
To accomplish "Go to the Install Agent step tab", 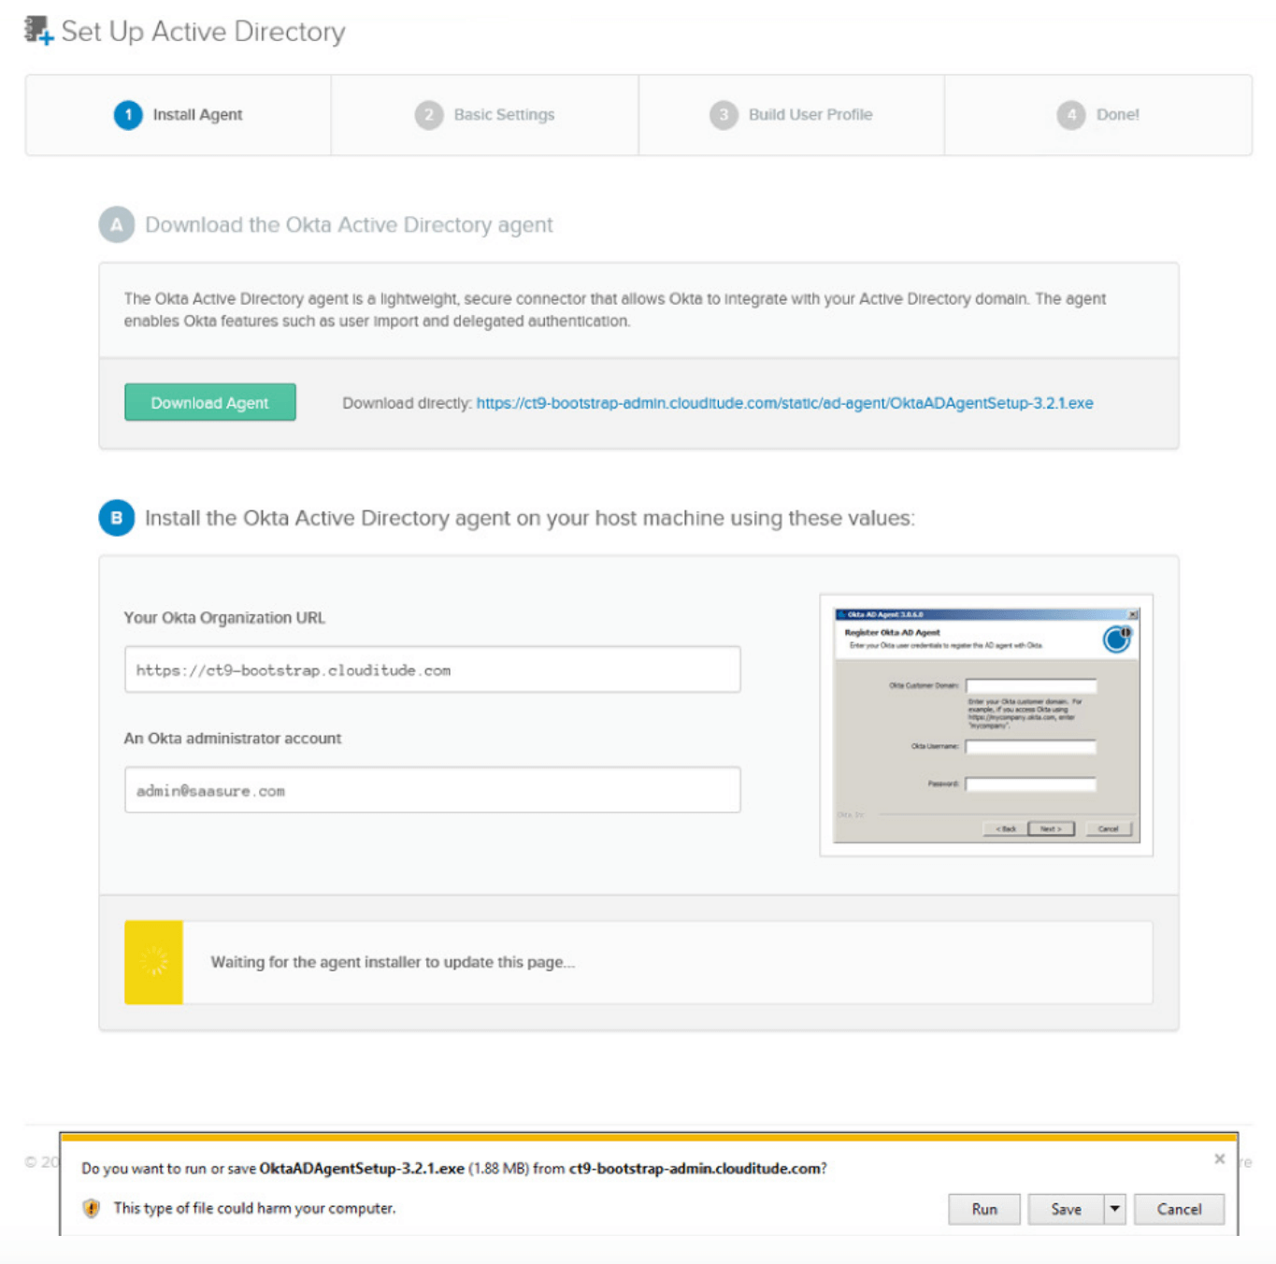I will 197,115.
